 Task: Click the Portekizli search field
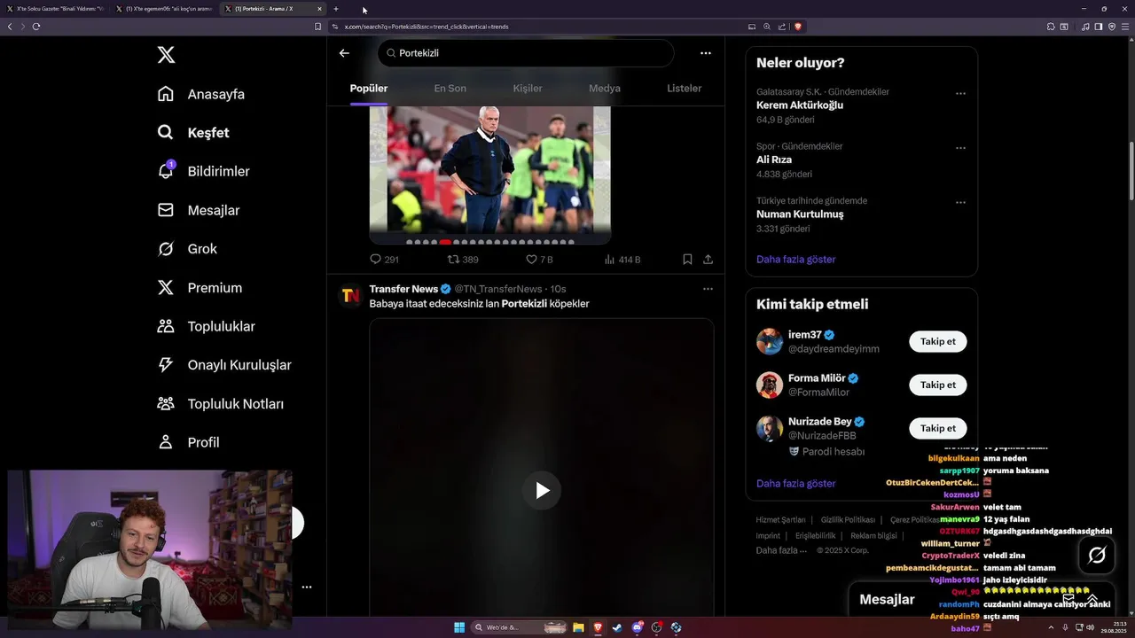click(x=526, y=53)
